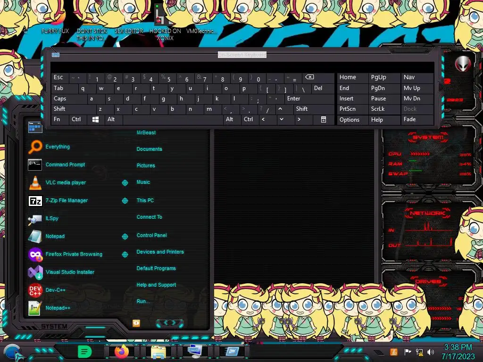This screenshot has width=483, height=362.
Task: Click the volume speaker tray icon
Action: point(430,352)
